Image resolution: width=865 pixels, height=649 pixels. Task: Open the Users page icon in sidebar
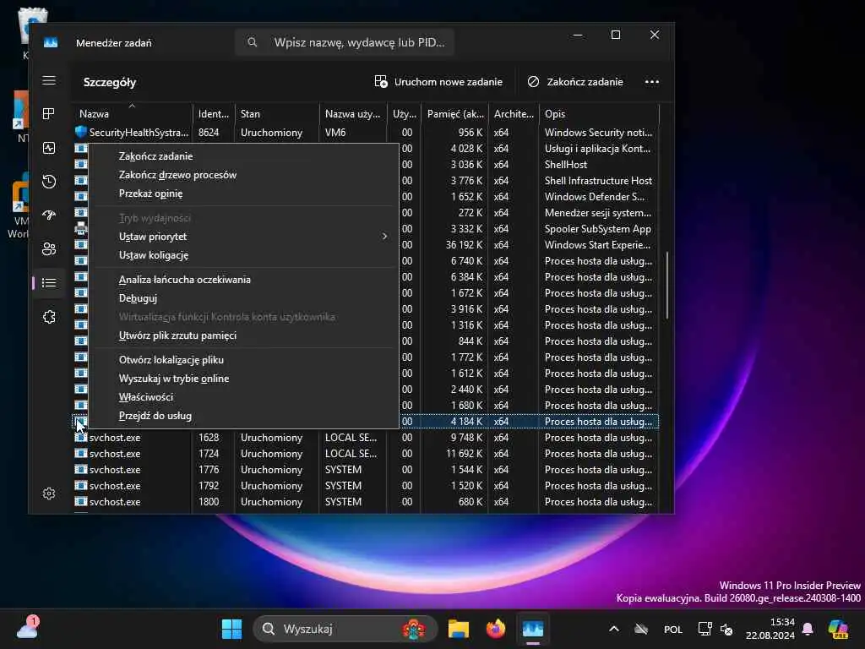pos(48,249)
